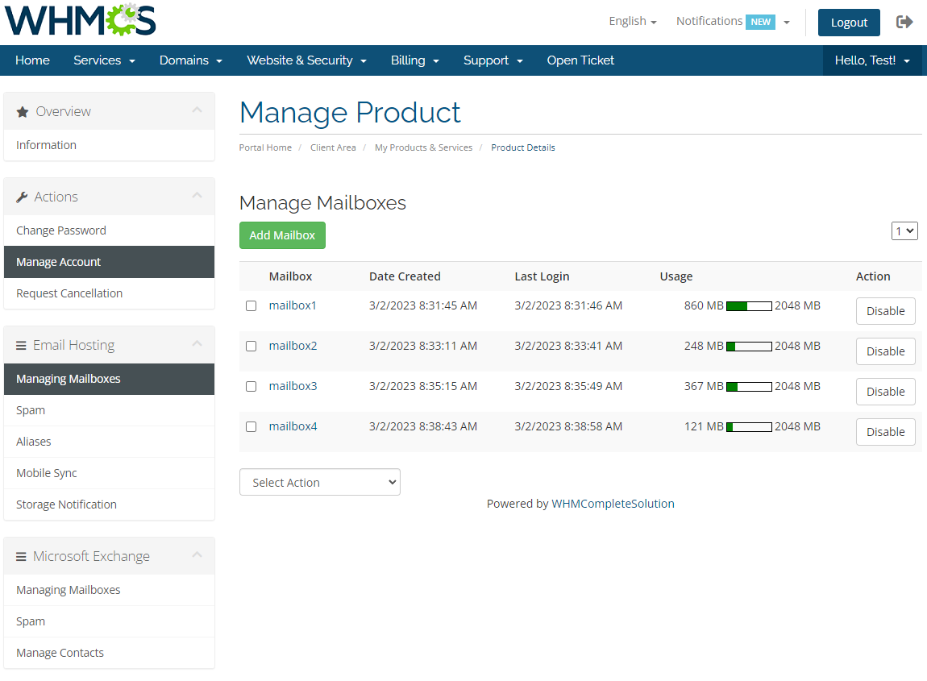Open Managing Mailboxes under Microsoft Exchange
The image size is (927, 681).
(x=110, y=590)
